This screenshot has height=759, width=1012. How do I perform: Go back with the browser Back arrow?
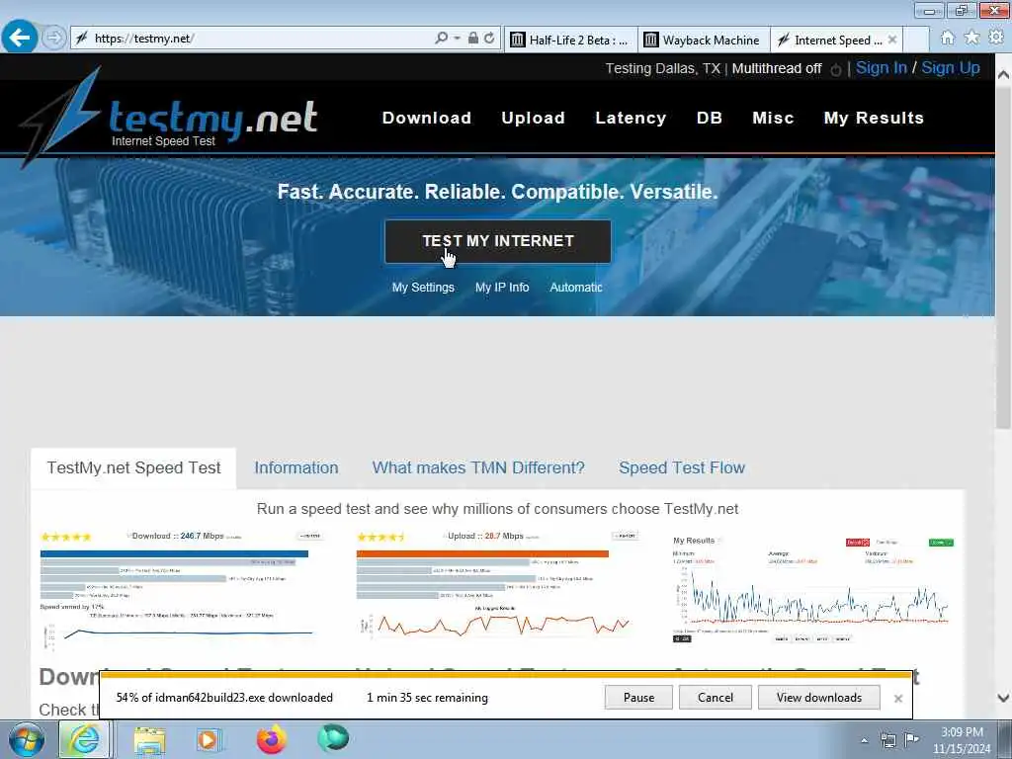pos(20,37)
